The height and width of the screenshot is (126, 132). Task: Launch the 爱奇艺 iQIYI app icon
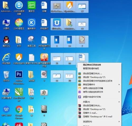pyautogui.click(x=32, y=5)
